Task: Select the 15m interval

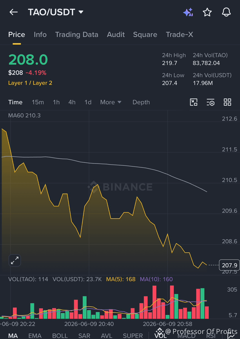Action: coord(38,102)
